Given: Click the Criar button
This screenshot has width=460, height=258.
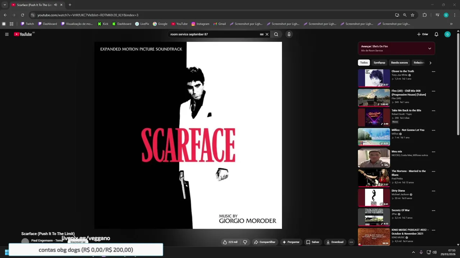Looking at the screenshot, I should (423, 34).
